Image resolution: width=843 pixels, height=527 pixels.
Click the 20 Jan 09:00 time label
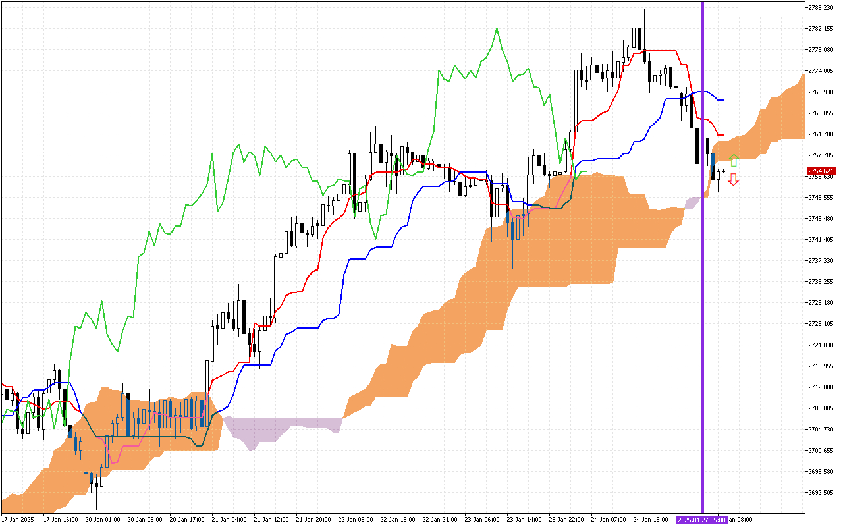(x=145, y=520)
